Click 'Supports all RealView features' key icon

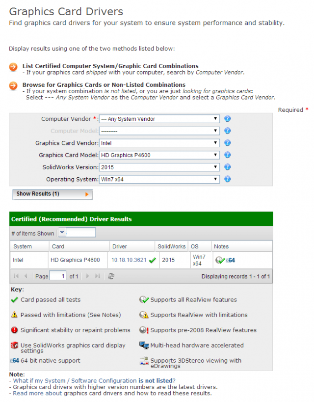point(144,299)
